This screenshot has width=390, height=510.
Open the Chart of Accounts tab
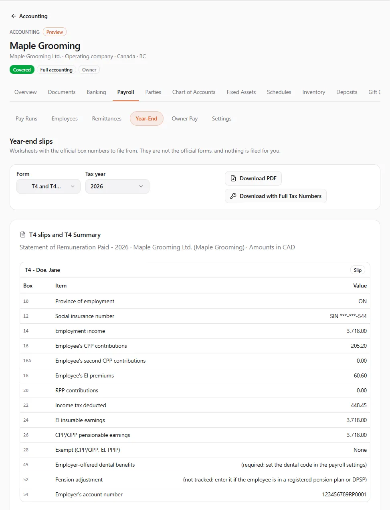[x=194, y=92]
